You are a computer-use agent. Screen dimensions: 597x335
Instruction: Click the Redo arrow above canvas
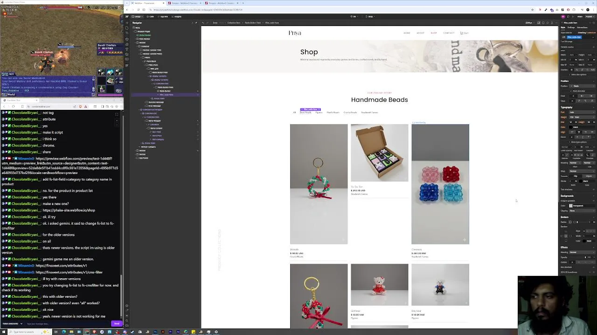tap(207, 23)
